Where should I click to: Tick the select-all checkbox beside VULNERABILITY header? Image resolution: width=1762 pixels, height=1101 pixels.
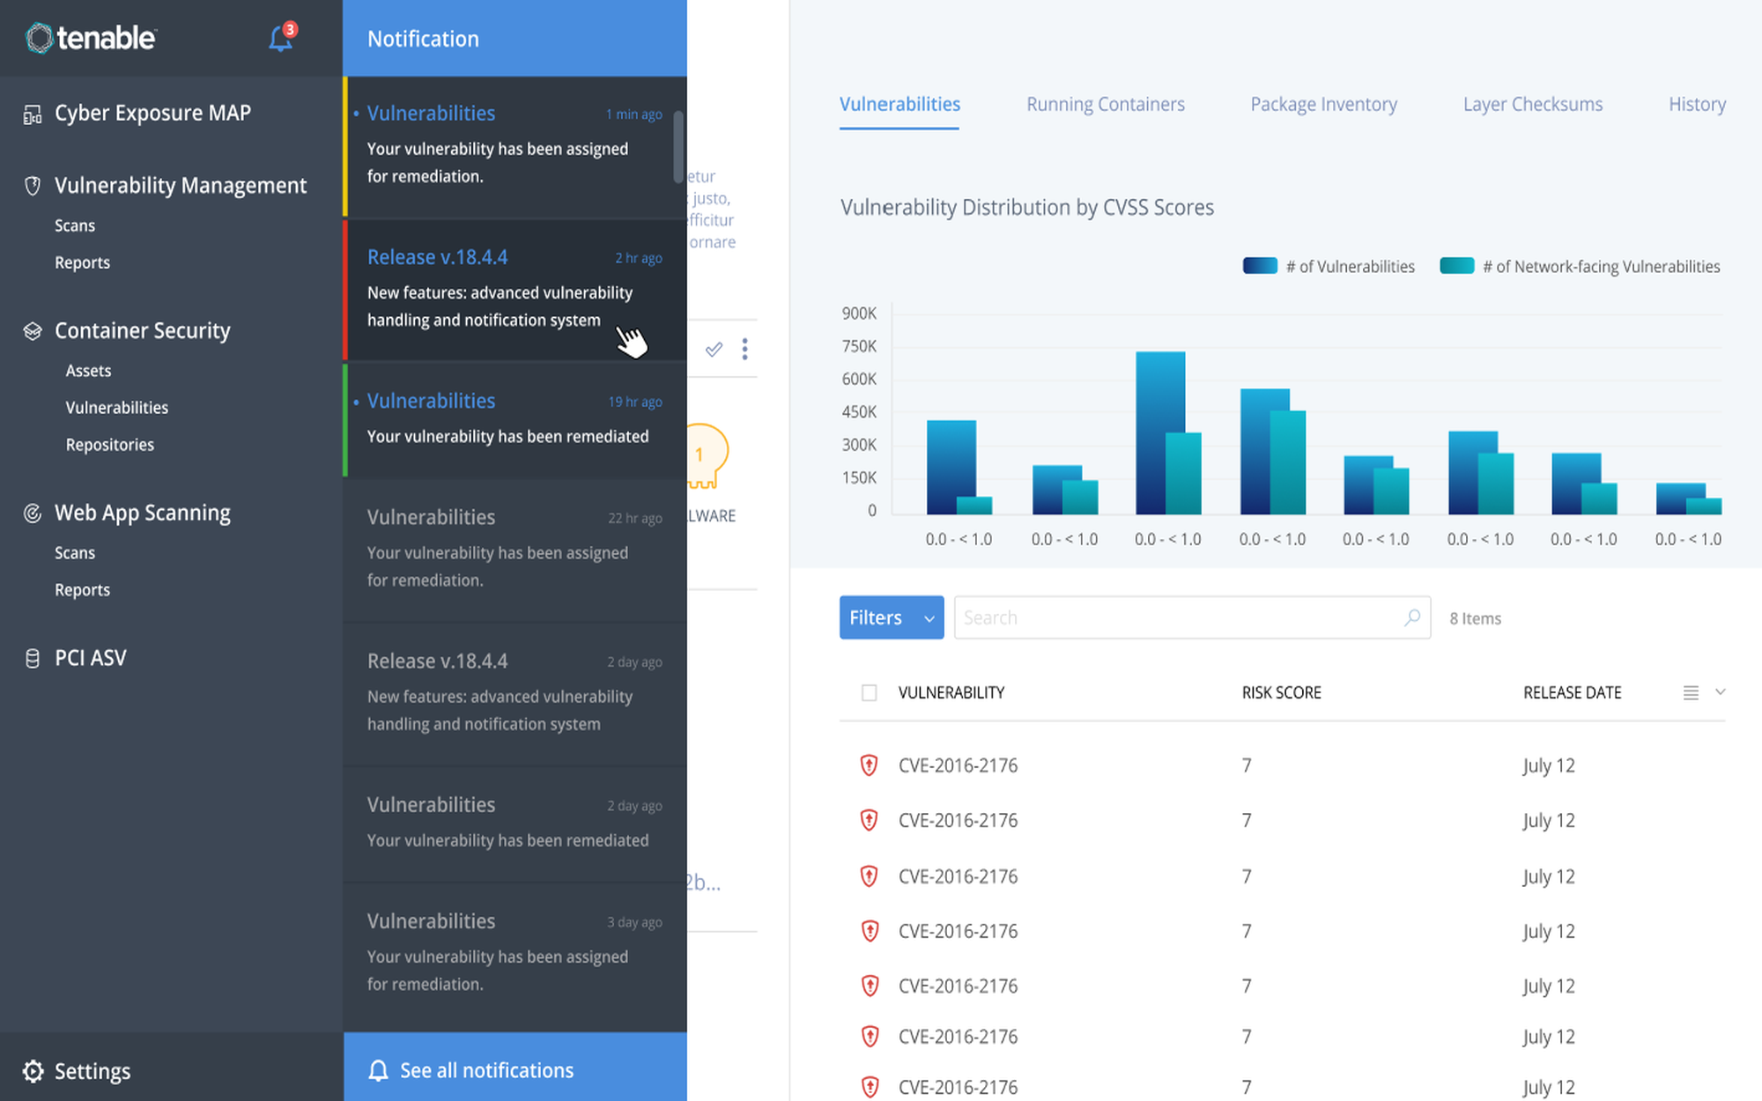(870, 693)
